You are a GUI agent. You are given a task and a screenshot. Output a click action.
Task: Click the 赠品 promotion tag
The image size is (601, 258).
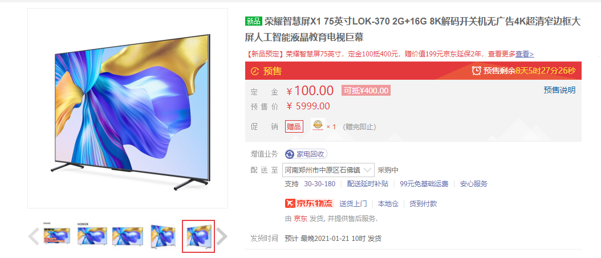294,126
